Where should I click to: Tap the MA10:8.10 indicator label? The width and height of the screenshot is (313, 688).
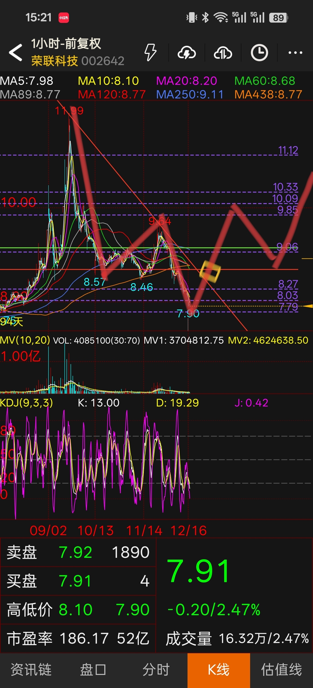(x=108, y=81)
